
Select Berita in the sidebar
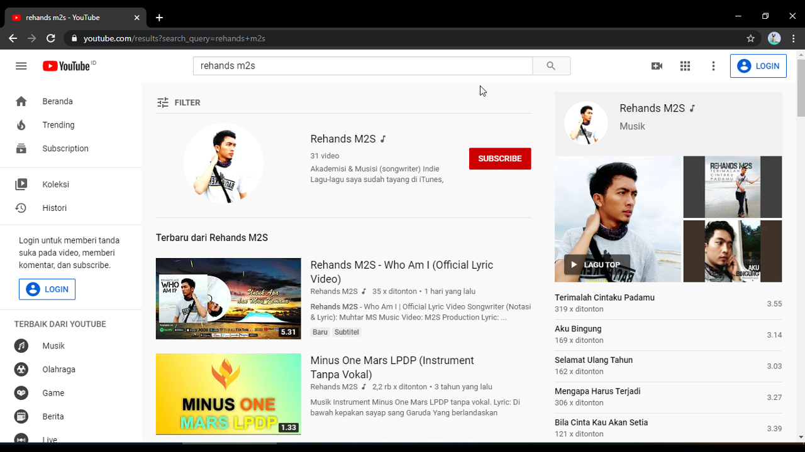click(x=71, y=416)
